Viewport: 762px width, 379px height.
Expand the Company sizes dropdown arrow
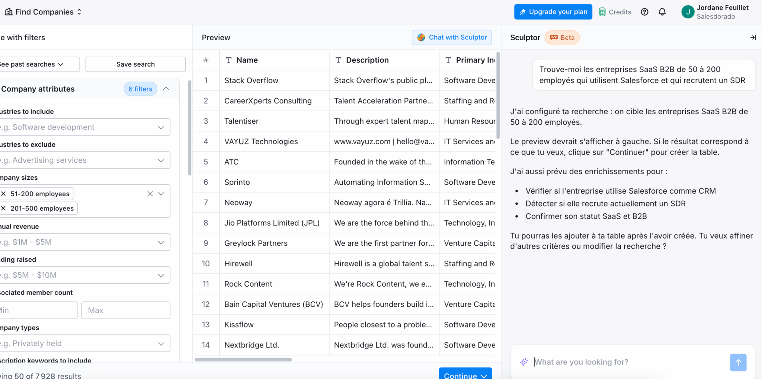click(x=161, y=194)
